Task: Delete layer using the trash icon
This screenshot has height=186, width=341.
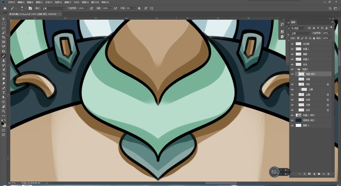Action: [328, 174]
